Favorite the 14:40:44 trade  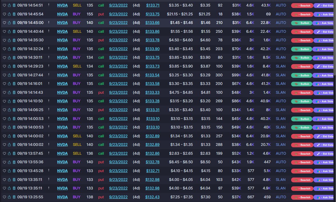coord(4,31)
